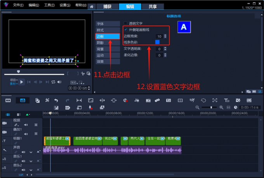
Task: Select the 边框 option tab
Action: (x=108, y=37)
